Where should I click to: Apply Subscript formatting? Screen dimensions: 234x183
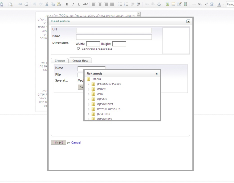pos(200,4)
